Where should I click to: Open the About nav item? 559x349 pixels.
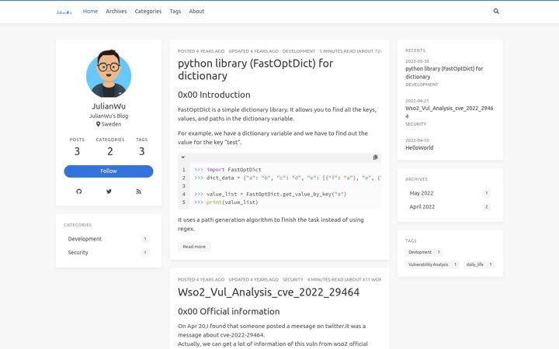coord(196,12)
